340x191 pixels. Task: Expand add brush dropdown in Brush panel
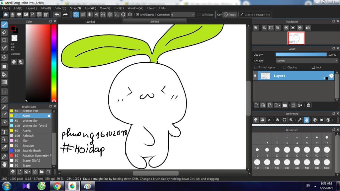coord(30,172)
